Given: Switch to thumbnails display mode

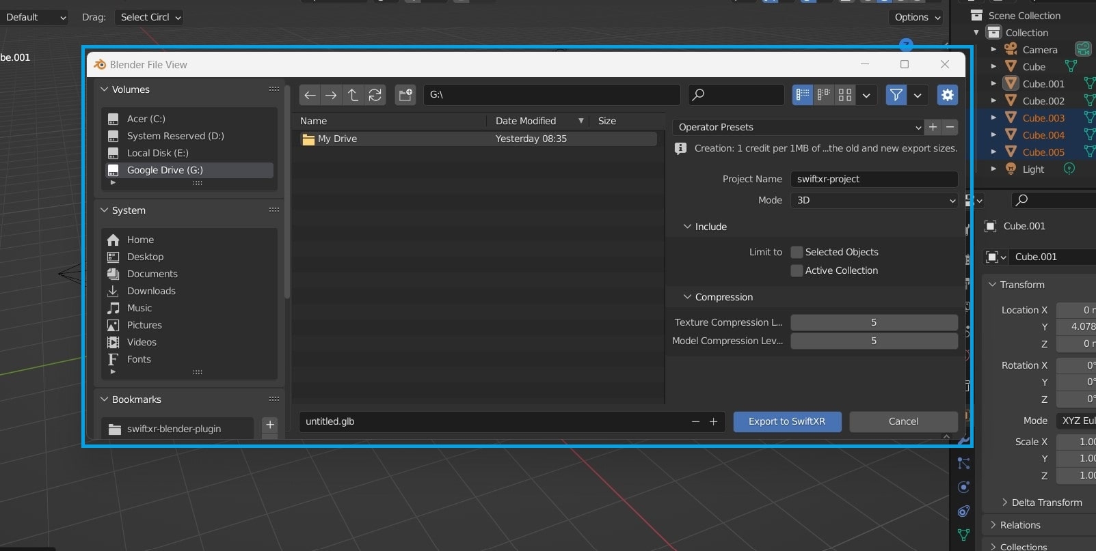Looking at the screenshot, I should click(x=845, y=95).
